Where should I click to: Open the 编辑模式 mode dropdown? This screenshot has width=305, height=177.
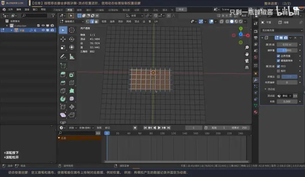72,22
